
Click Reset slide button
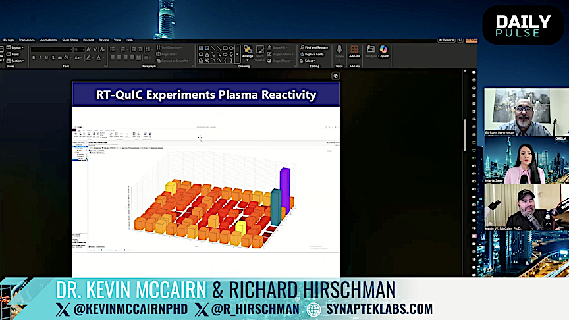click(x=14, y=54)
